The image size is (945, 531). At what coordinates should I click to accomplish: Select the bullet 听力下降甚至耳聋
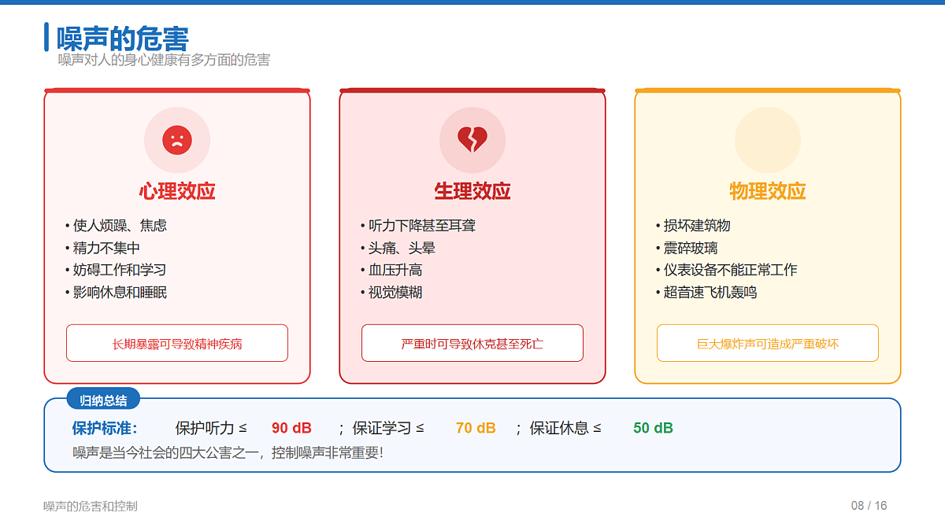(x=418, y=226)
